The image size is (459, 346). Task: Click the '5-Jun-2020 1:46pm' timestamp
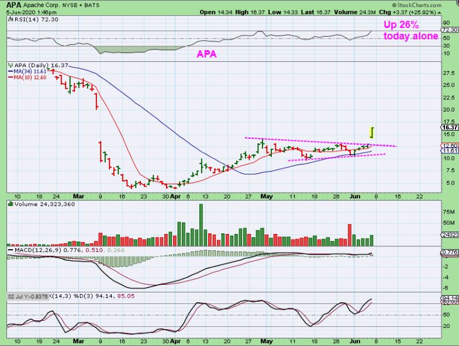tap(32, 12)
